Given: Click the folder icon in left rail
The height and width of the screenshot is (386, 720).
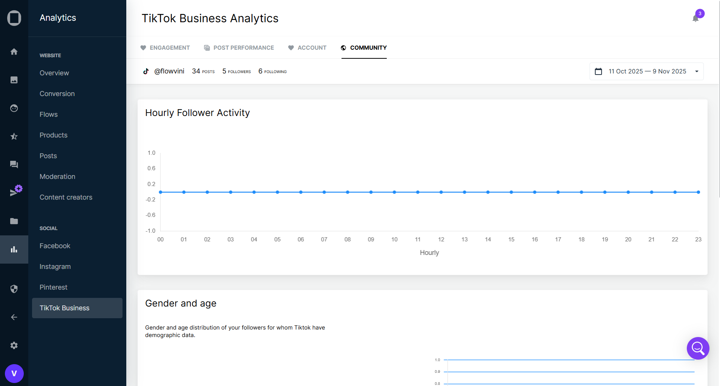Looking at the screenshot, I should tap(14, 221).
